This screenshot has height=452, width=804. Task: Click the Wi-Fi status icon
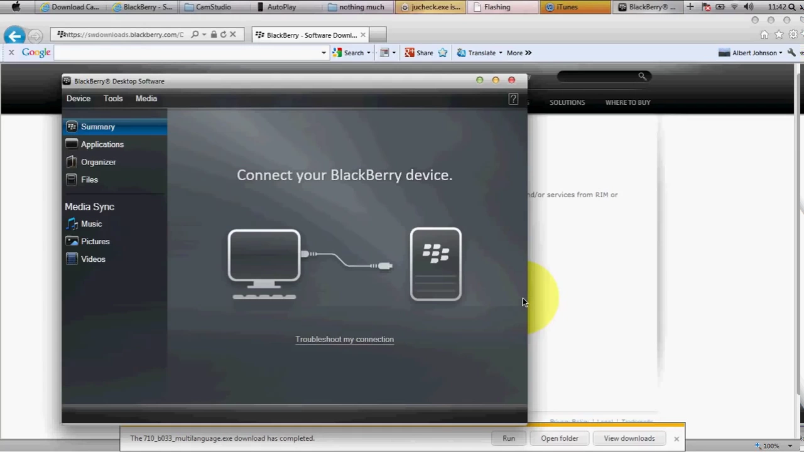point(734,7)
